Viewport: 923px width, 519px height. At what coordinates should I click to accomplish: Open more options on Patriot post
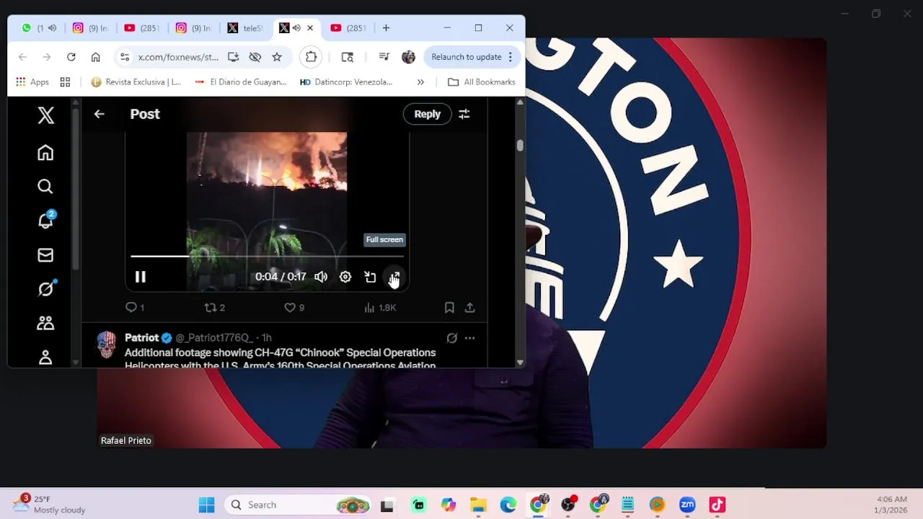click(469, 337)
